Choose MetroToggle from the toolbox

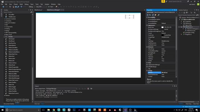pyautogui.click(x=12, y=87)
